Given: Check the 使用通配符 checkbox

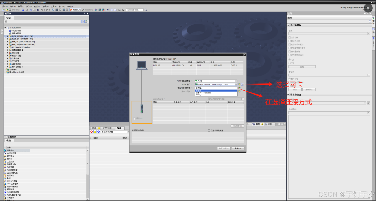Looking at the screenshot, I should coord(290,51).
